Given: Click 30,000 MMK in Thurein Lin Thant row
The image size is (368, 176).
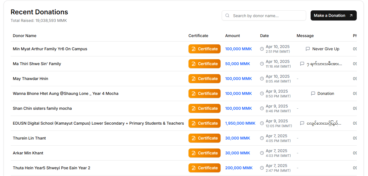Looking at the screenshot, I should point(237,138).
